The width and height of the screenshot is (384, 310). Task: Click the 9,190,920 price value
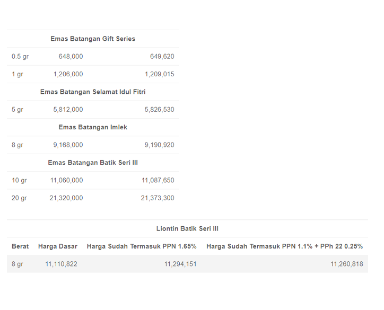click(160, 145)
